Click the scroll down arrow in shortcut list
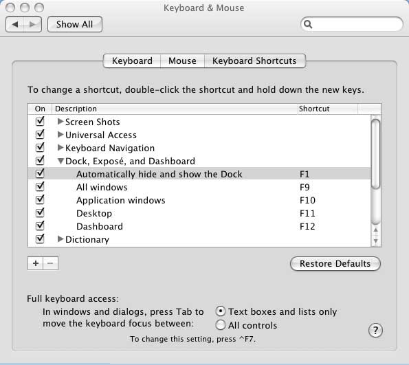 tap(375, 241)
